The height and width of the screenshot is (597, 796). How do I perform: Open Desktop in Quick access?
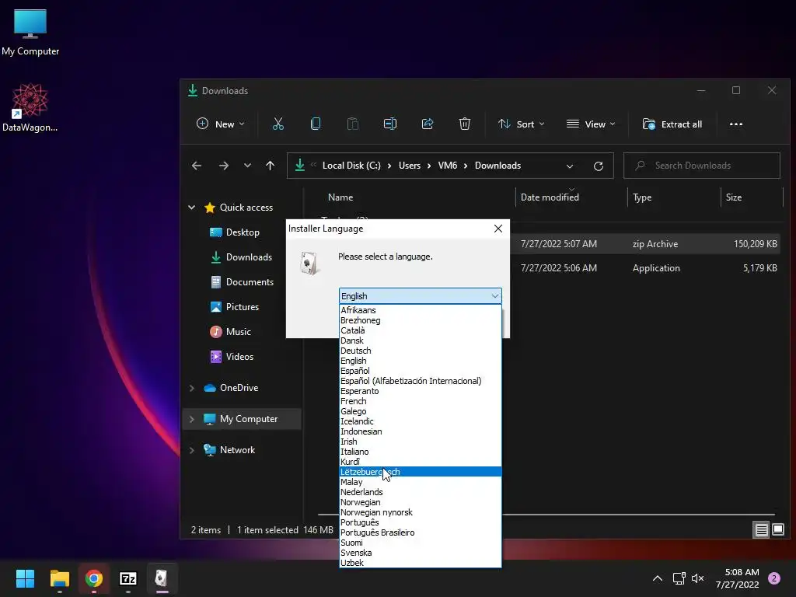pyautogui.click(x=243, y=232)
